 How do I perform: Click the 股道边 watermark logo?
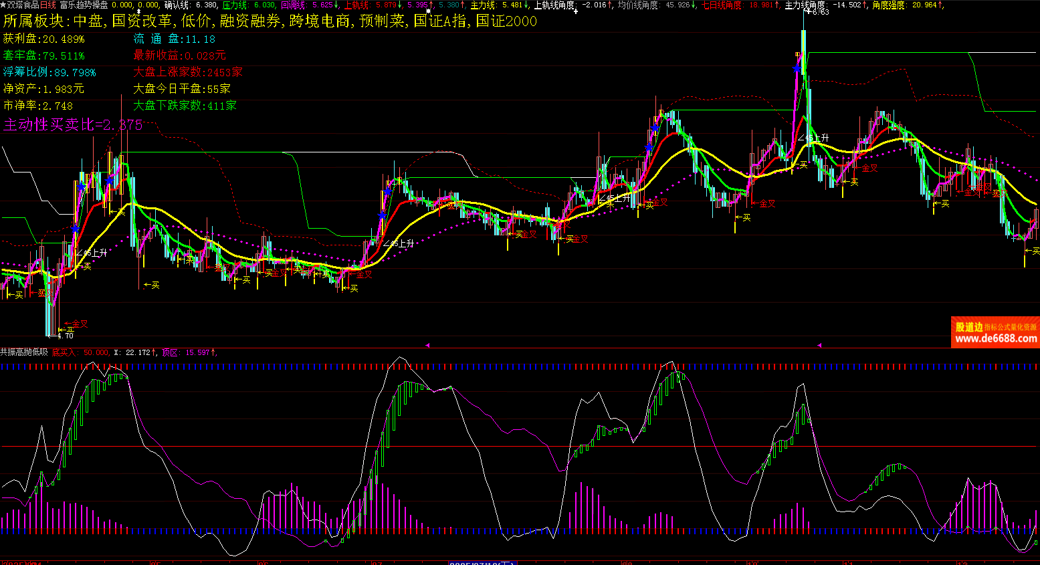tap(968, 327)
